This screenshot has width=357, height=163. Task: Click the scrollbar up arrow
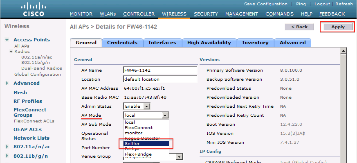pos(344,51)
